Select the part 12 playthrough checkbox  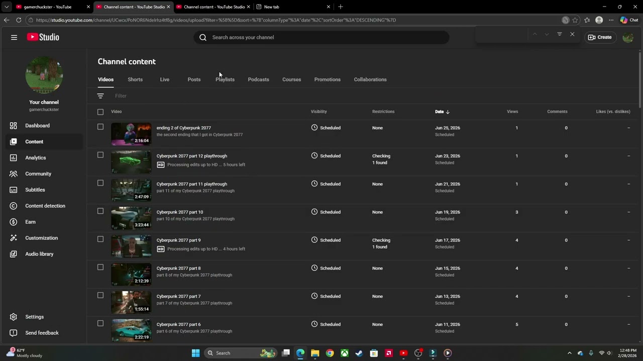(x=100, y=155)
